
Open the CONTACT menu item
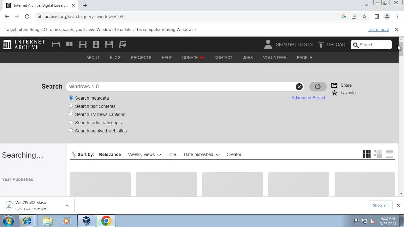(x=223, y=58)
